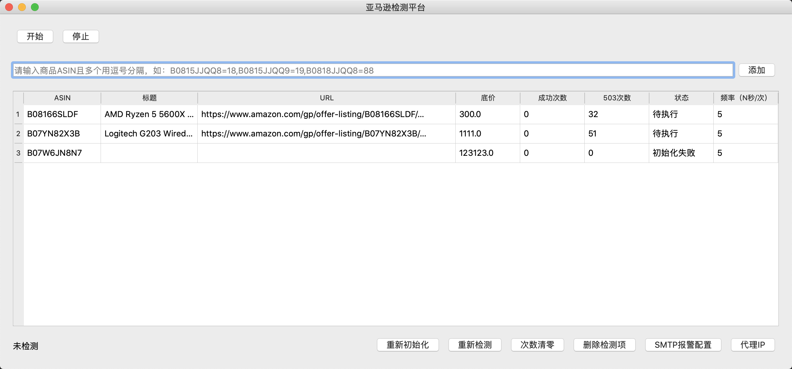Click the 开始 start button
792x369 pixels.
click(x=35, y=36)
